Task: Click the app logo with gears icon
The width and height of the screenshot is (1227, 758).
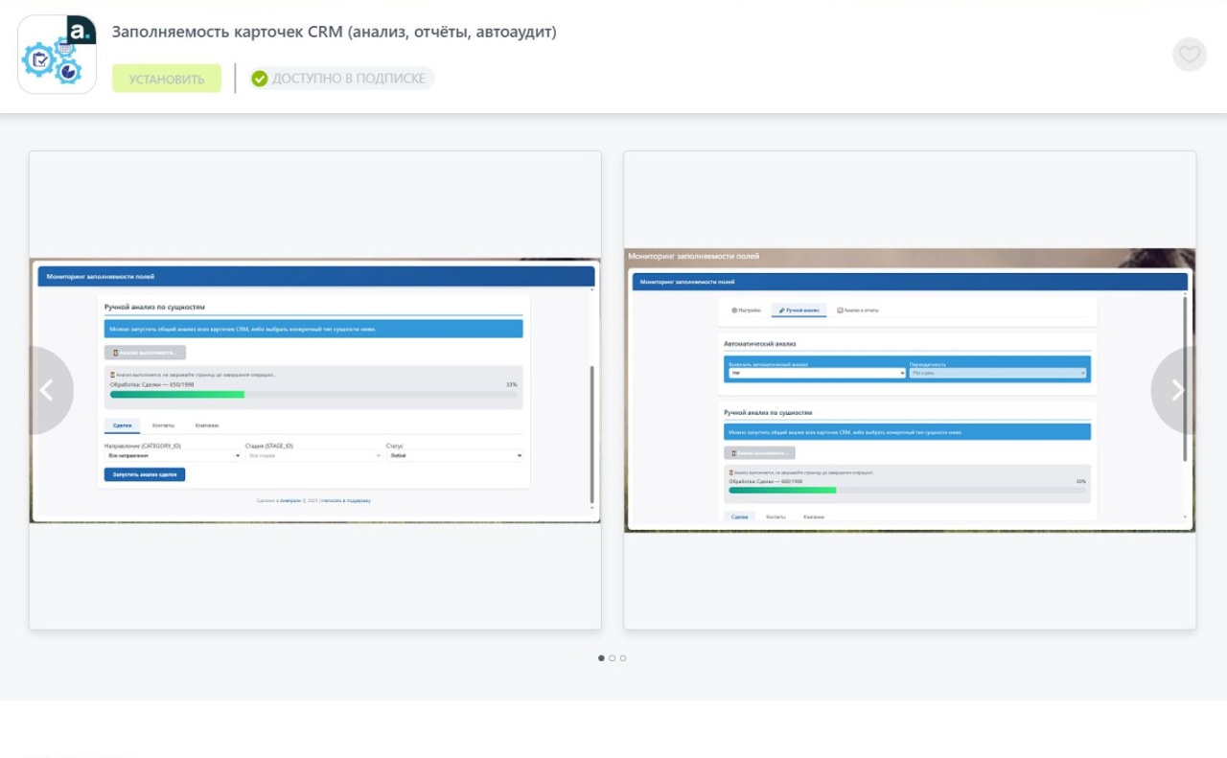Action: [57, 55]
